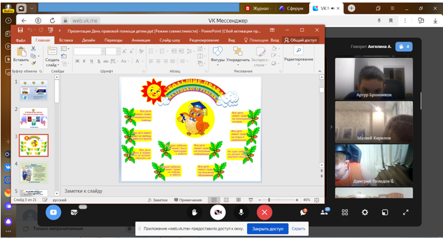This screenshot has width=443, height=238.
Task: Open the font dialog launcher in Шрифт group
Action: click(143, 71)
